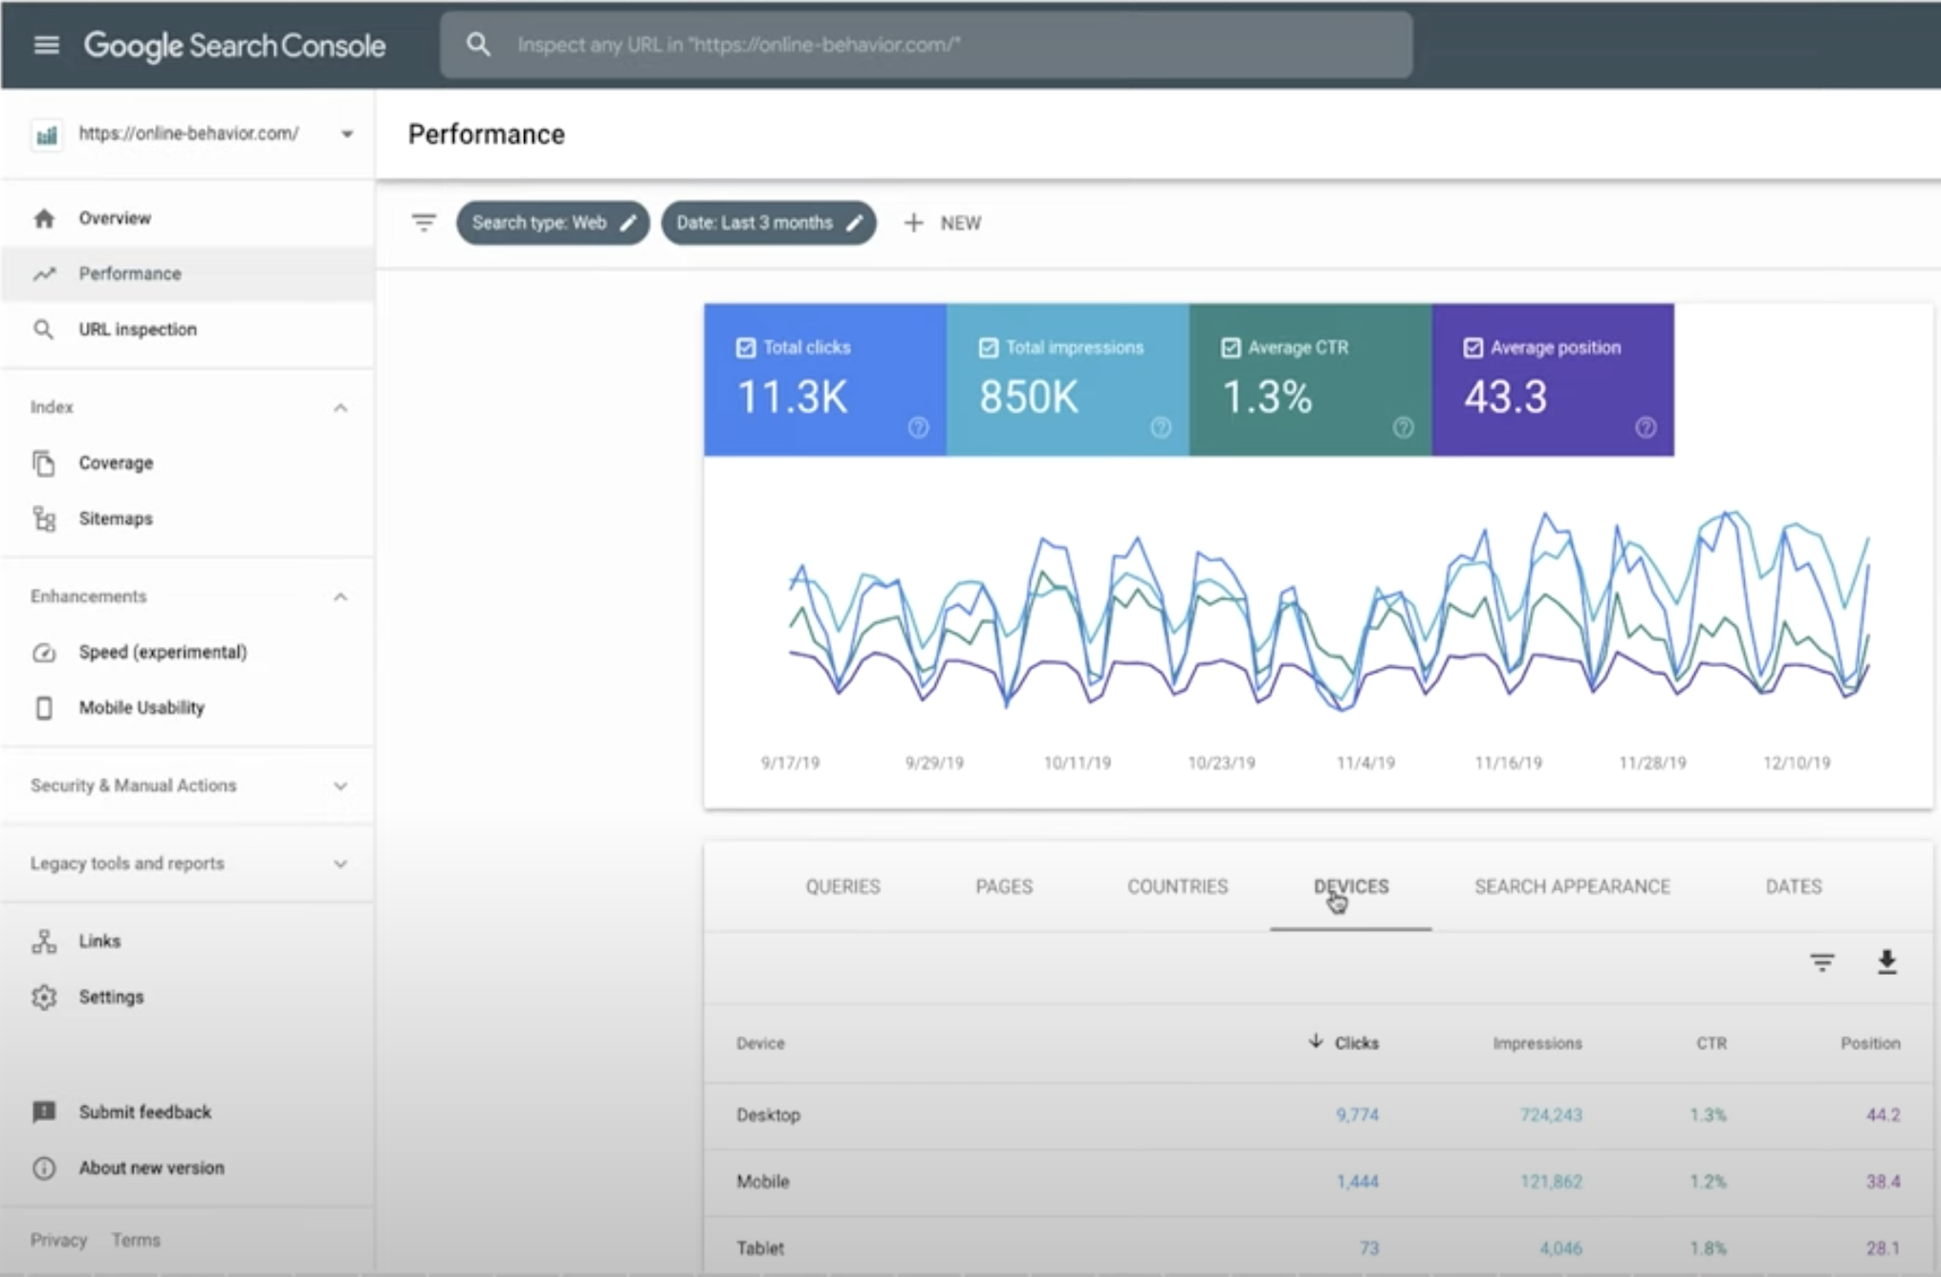Switch to the Pages tab
This screenshot has width=1941, height=1277.
pyautogui.click(x=1004, y=887)
